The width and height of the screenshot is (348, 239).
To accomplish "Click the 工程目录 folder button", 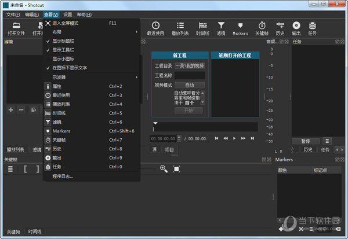I will point(190,66).
